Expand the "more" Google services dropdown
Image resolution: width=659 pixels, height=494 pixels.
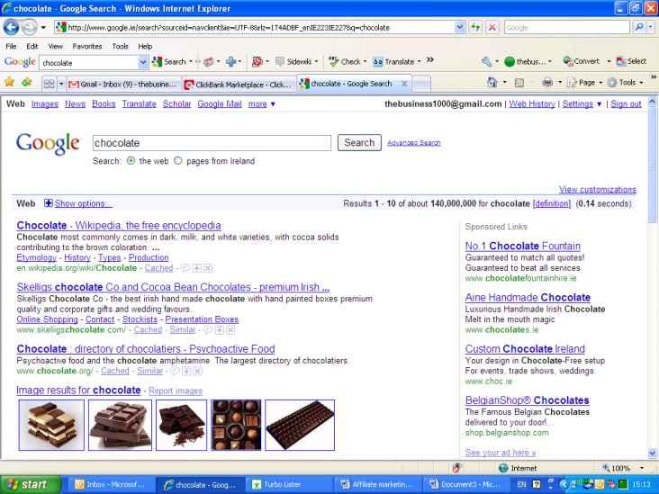(262, 104)
